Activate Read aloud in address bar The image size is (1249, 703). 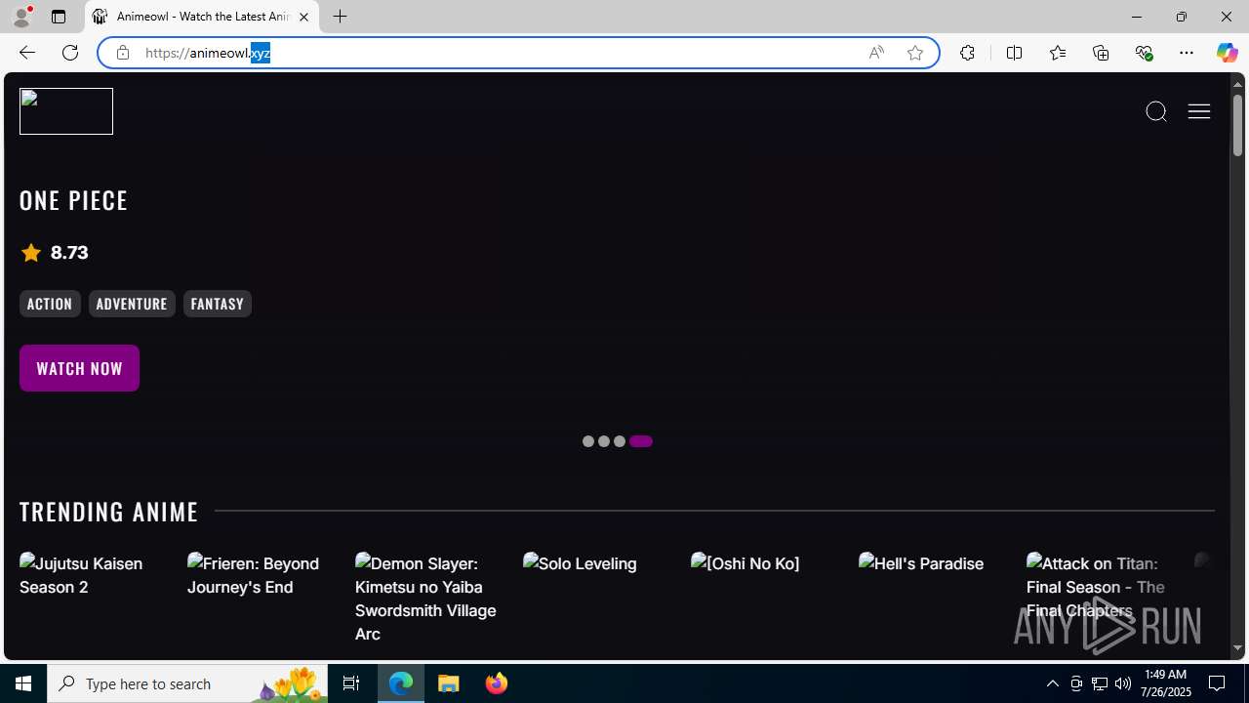(x=876, y=53)
